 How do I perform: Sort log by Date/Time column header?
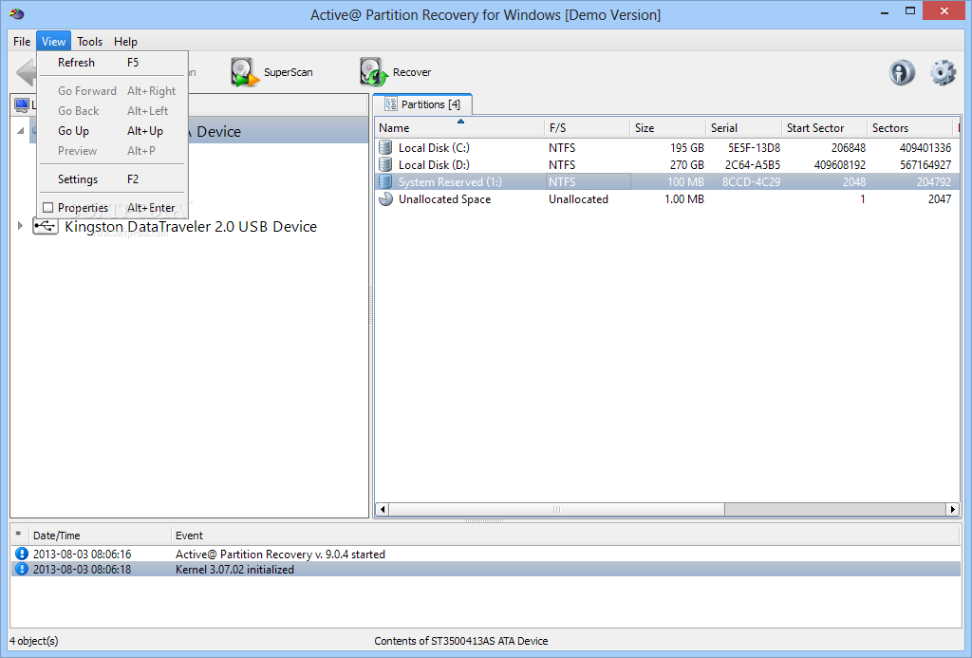click(x=99, y=536)
